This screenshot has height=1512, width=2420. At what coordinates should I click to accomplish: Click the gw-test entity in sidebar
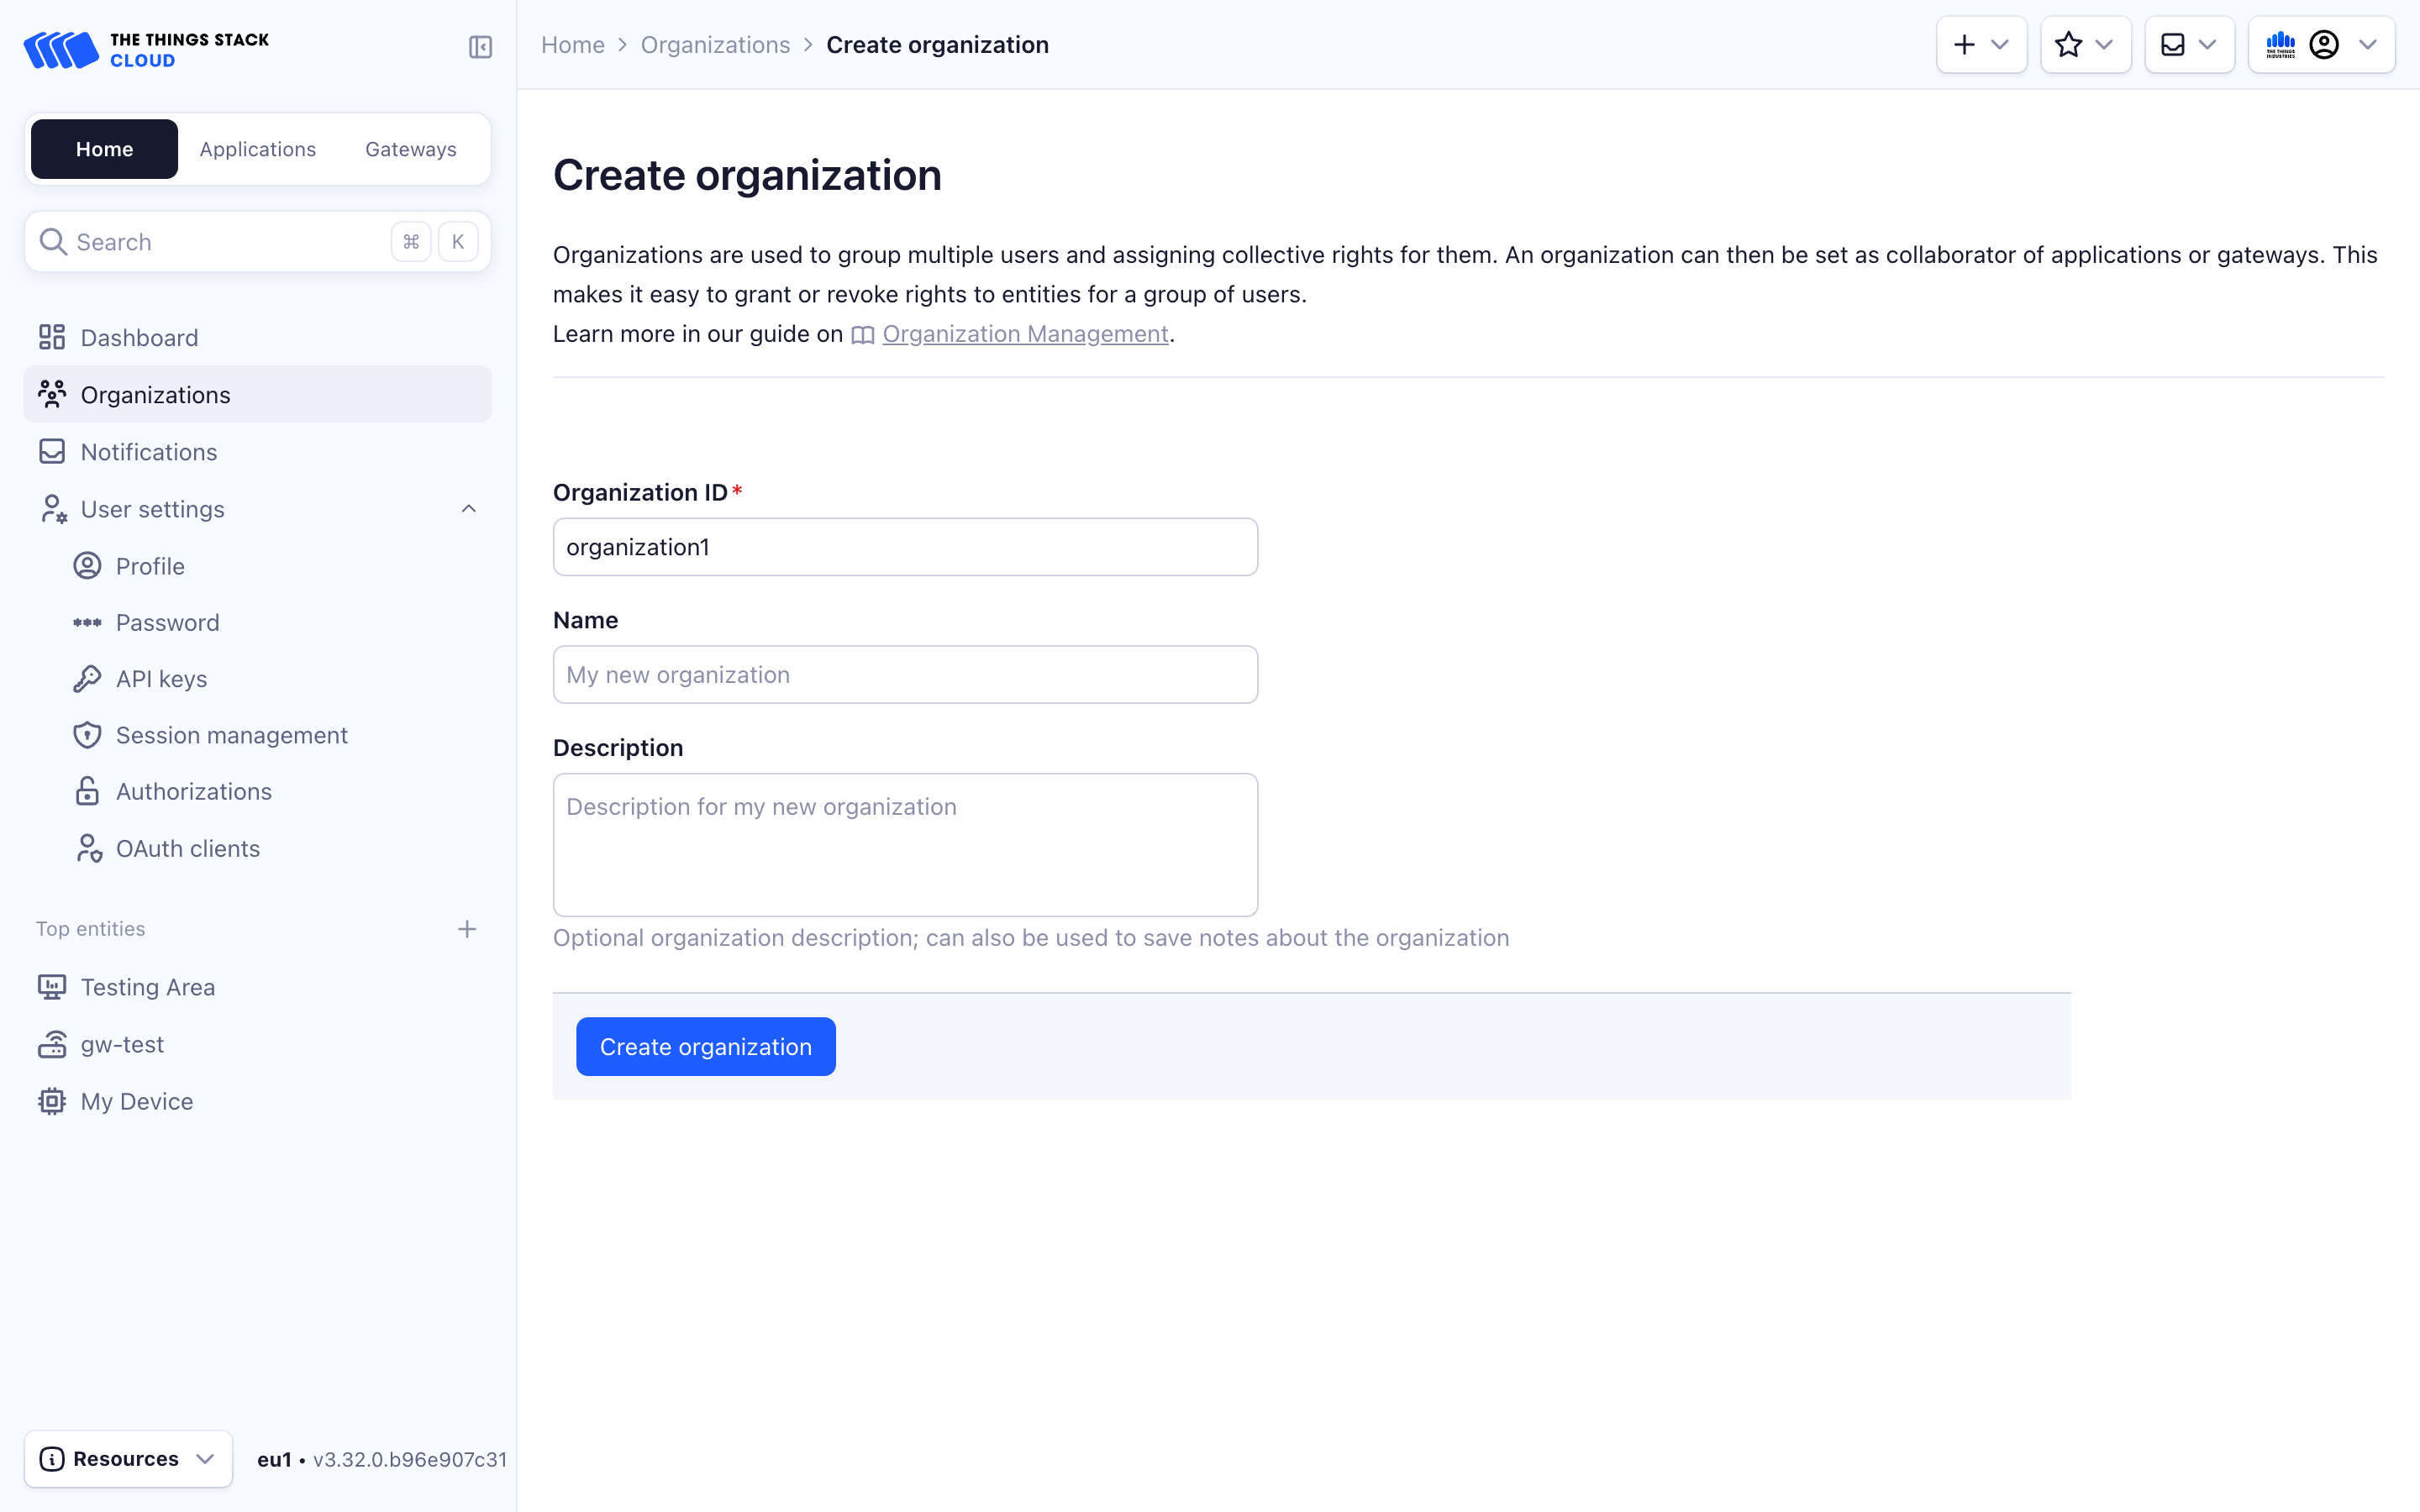click(122, 1043)
